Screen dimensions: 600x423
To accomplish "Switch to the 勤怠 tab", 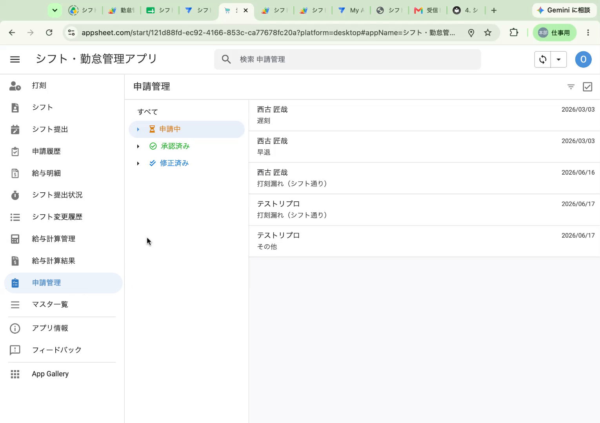I will [x=122, y=11].
